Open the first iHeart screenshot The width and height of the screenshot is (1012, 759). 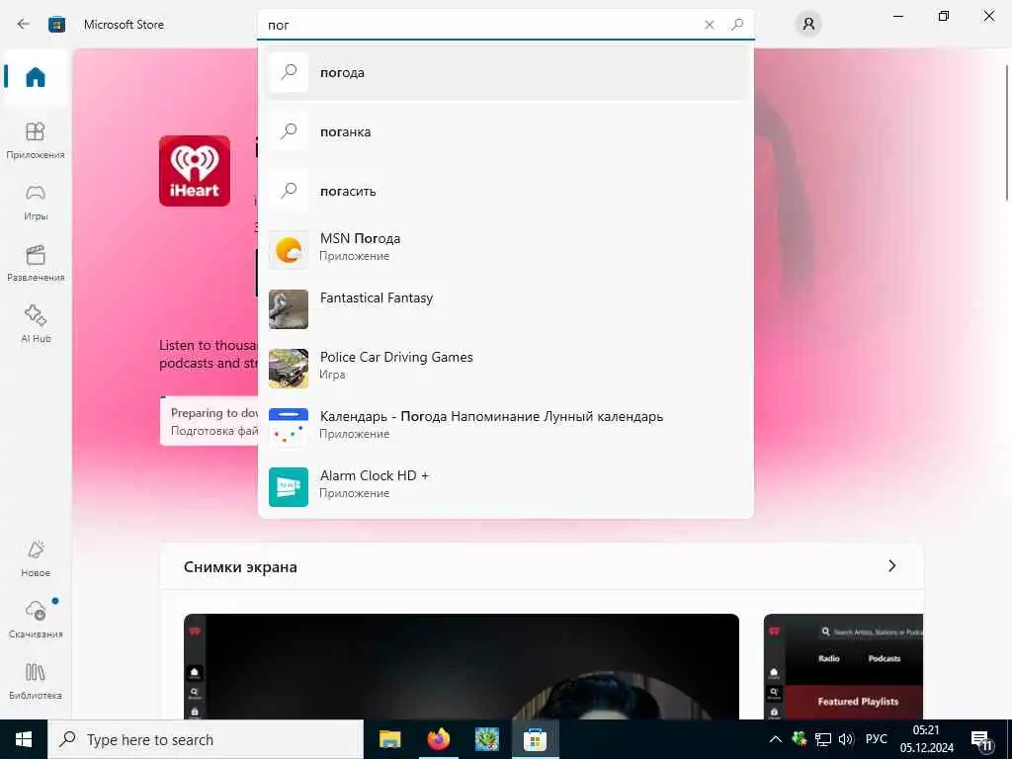click(462, 666)
